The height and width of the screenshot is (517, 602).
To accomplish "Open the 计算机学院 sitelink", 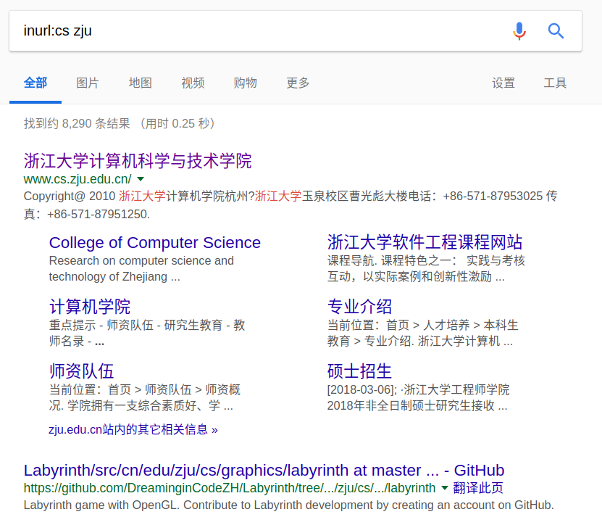I will point(90,307).
